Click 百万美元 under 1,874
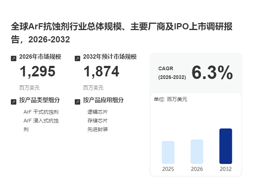 [x=93, y=88]
